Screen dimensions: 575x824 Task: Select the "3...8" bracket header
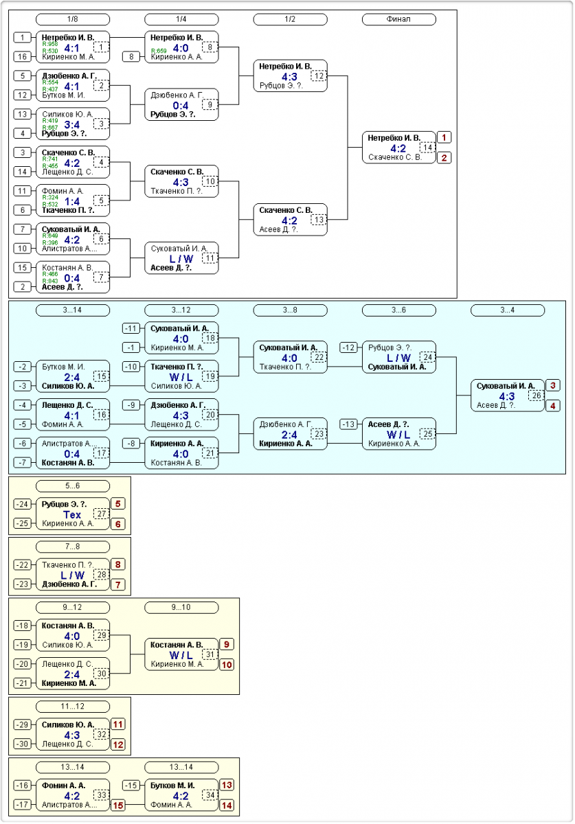point(290,310)
